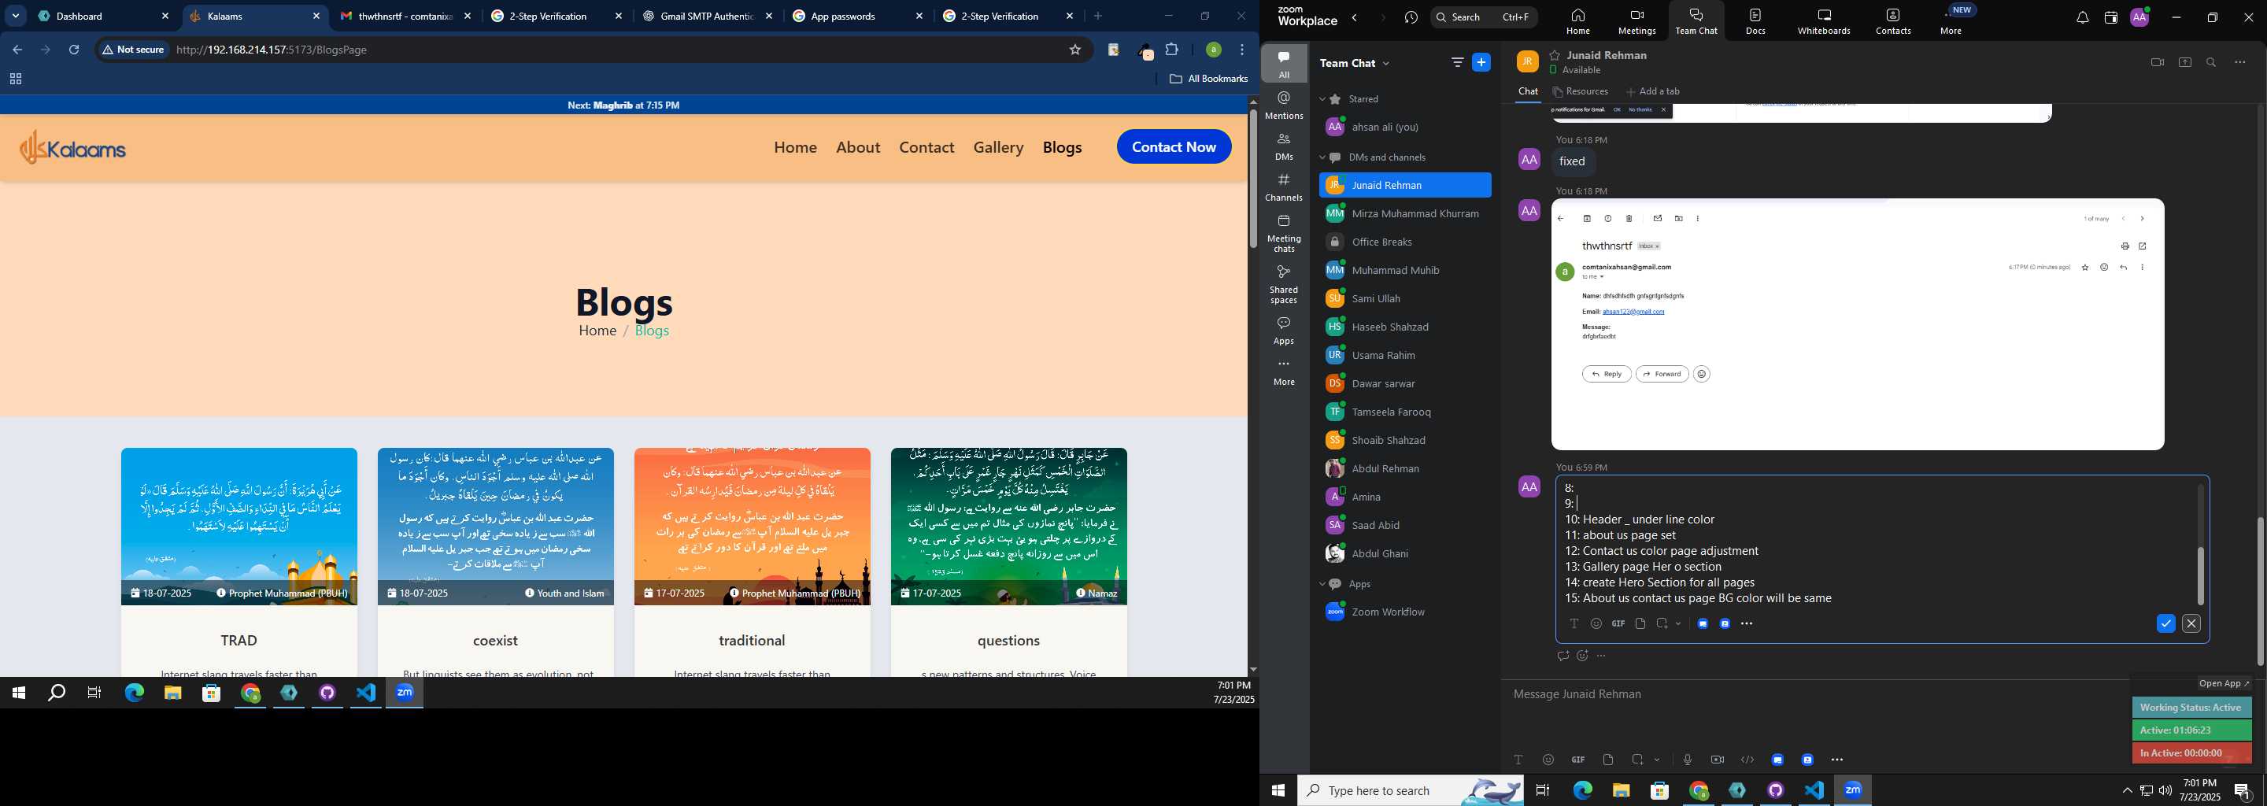Open the Zoom history clock icon
The height and width of the screenshot is (806, 2267).
click(x=1411, y=17)
